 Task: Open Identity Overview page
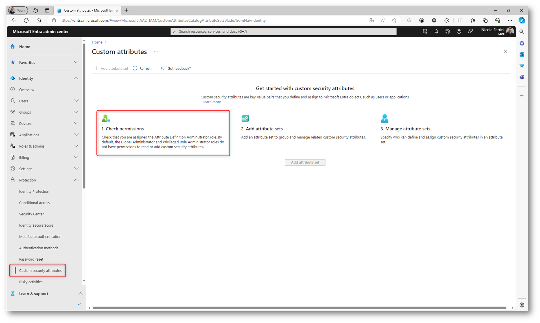tap(27, 90)
